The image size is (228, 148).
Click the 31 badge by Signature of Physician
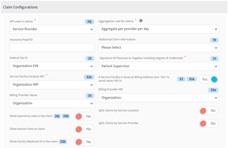pos(214,58)
